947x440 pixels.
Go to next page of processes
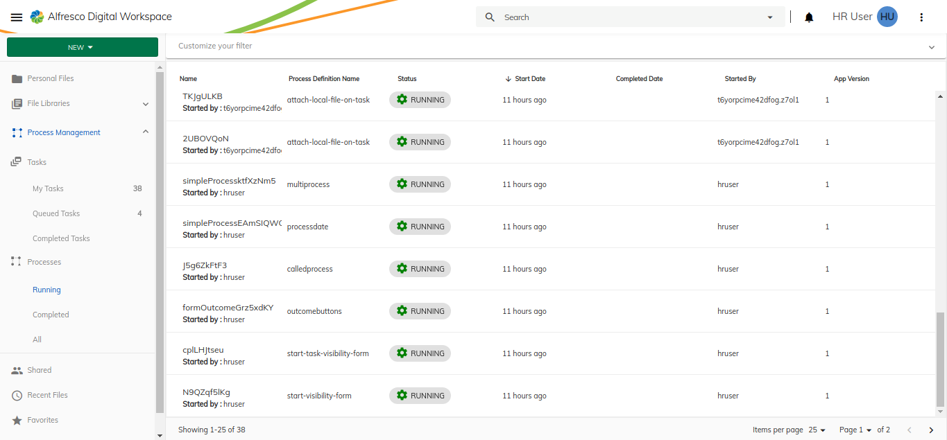coord(931,429)
